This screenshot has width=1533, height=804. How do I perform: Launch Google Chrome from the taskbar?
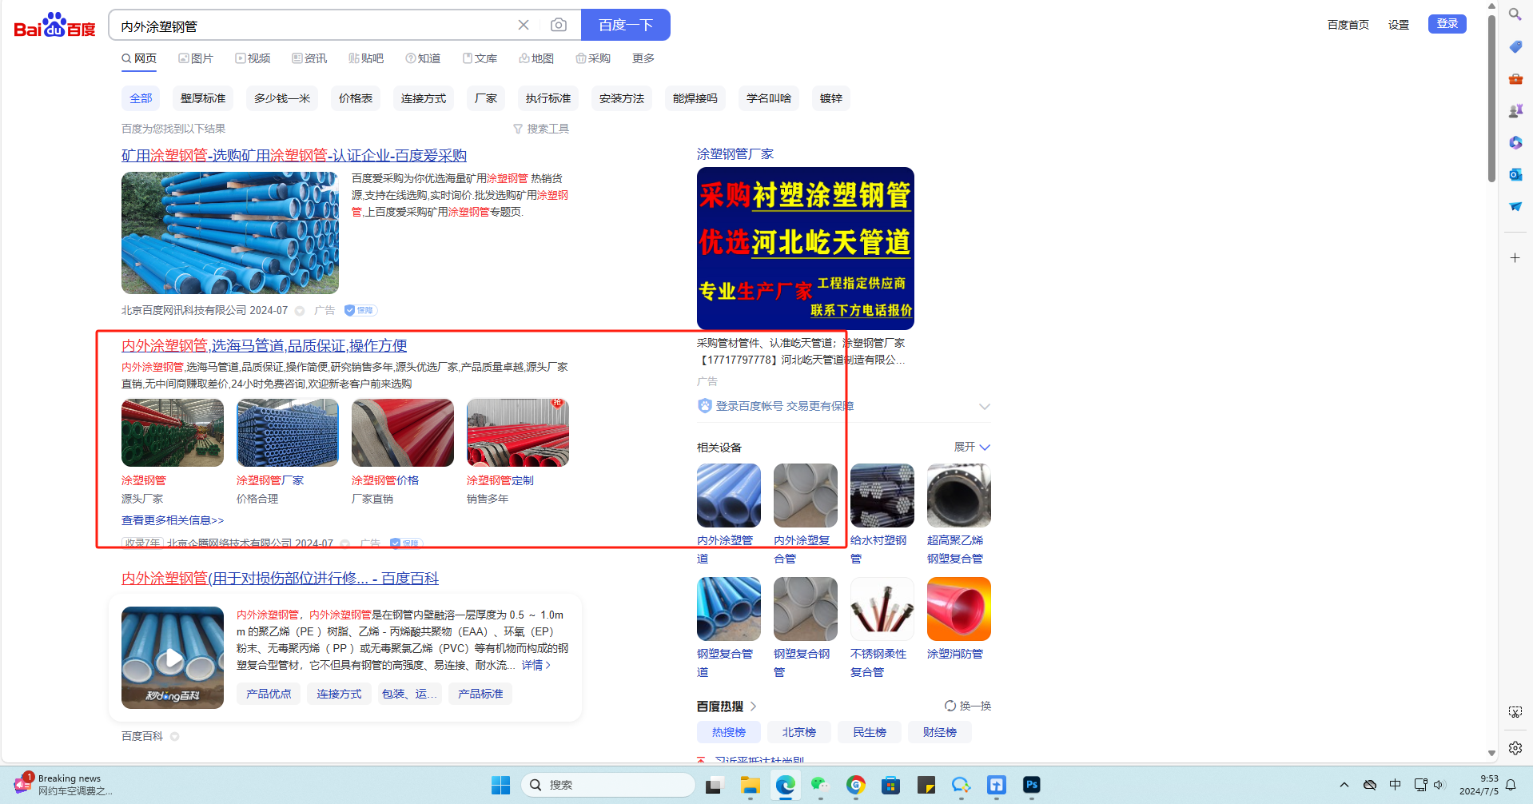coord(856,785)
